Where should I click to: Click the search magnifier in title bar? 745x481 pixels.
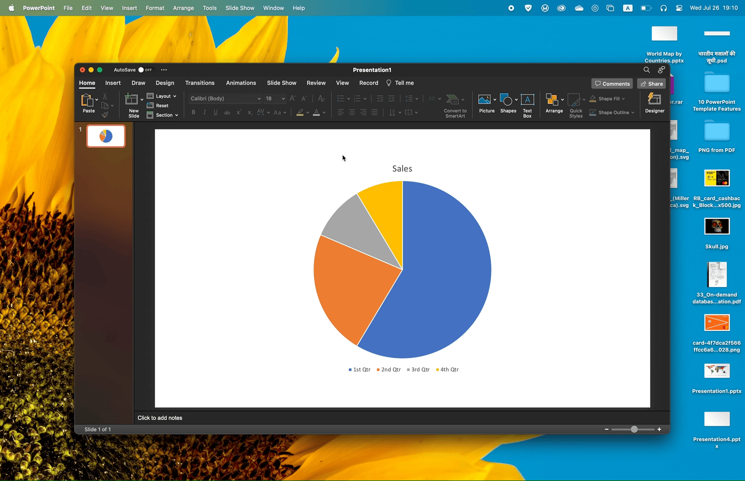pos(646,70)
